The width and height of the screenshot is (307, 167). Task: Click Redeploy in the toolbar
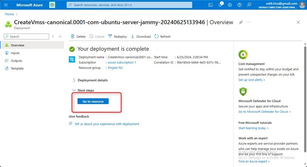tap(118, 37)
